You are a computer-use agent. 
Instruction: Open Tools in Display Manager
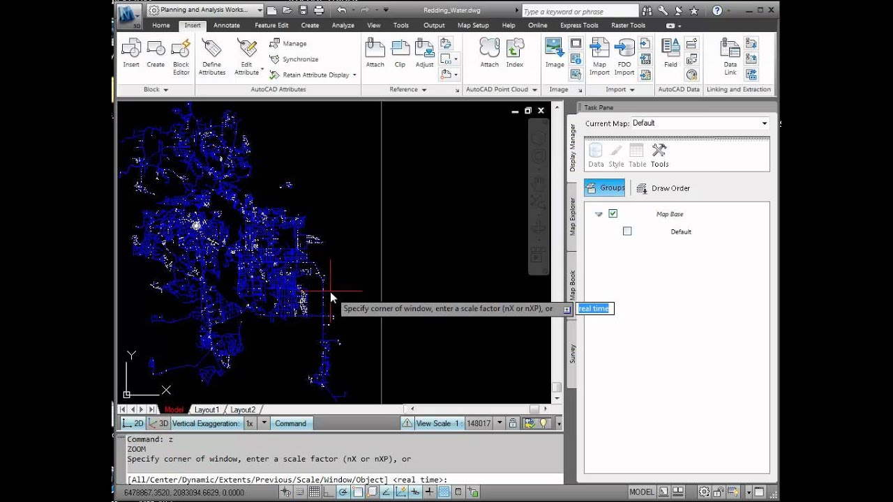(x=659, y=155)
